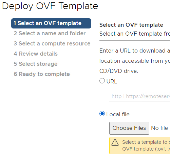170x157 pixels.
Task: Click the 'CD/DVD drive.' text line
Action: pyautogui.click(x=119, y=71)
